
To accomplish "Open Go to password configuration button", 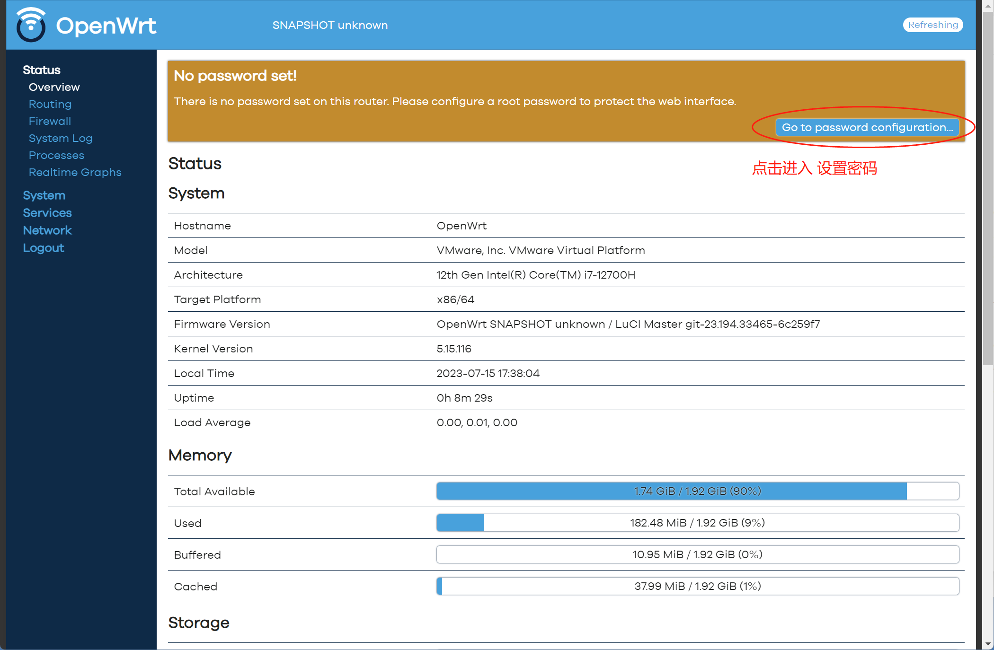I will pyautogui.click(x=867, y=127).
